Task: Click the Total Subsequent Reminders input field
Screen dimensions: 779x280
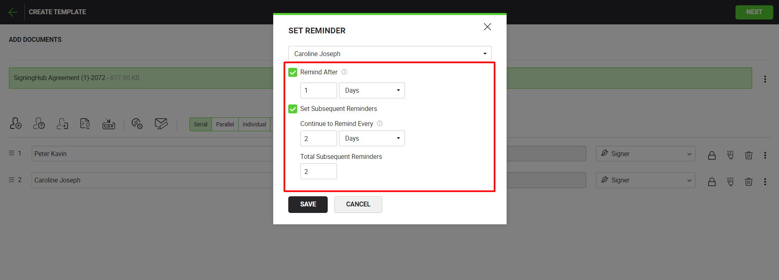Action: 318,171
